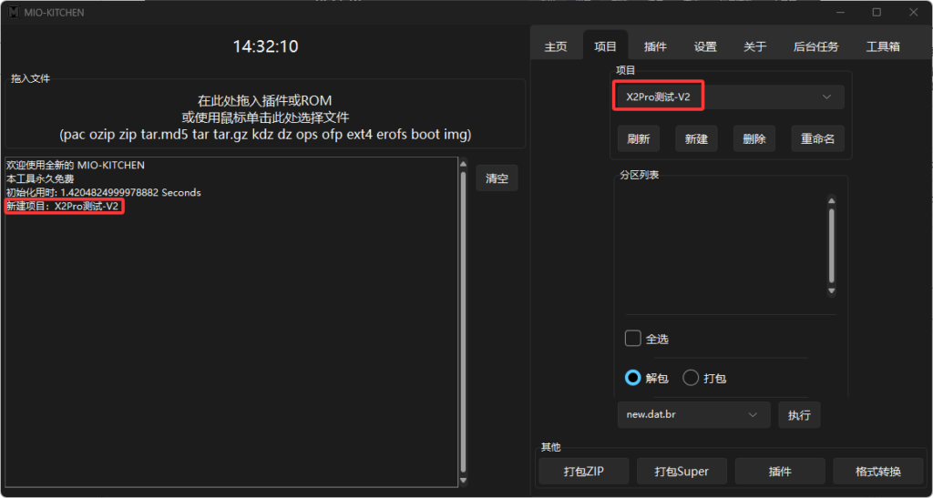Switch to the 插件 tab
The width and height of the screenshot is (933, 498).
[x=655, y=46]
